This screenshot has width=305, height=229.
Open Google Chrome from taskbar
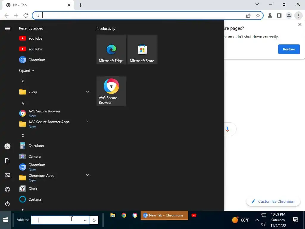[124, 215]
